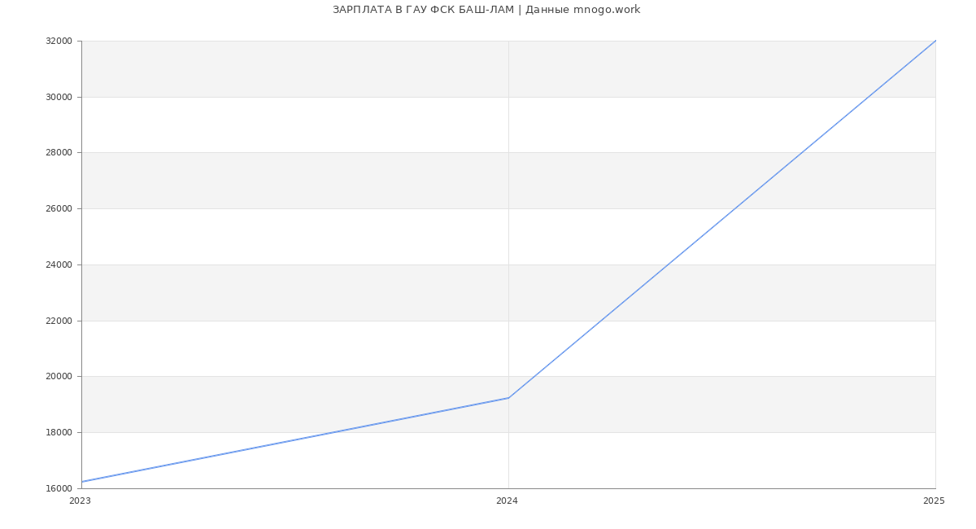Viewport: 976px width, 529px height.
Task: Click the 22000 y-axis label
Action: pos(59,321)
